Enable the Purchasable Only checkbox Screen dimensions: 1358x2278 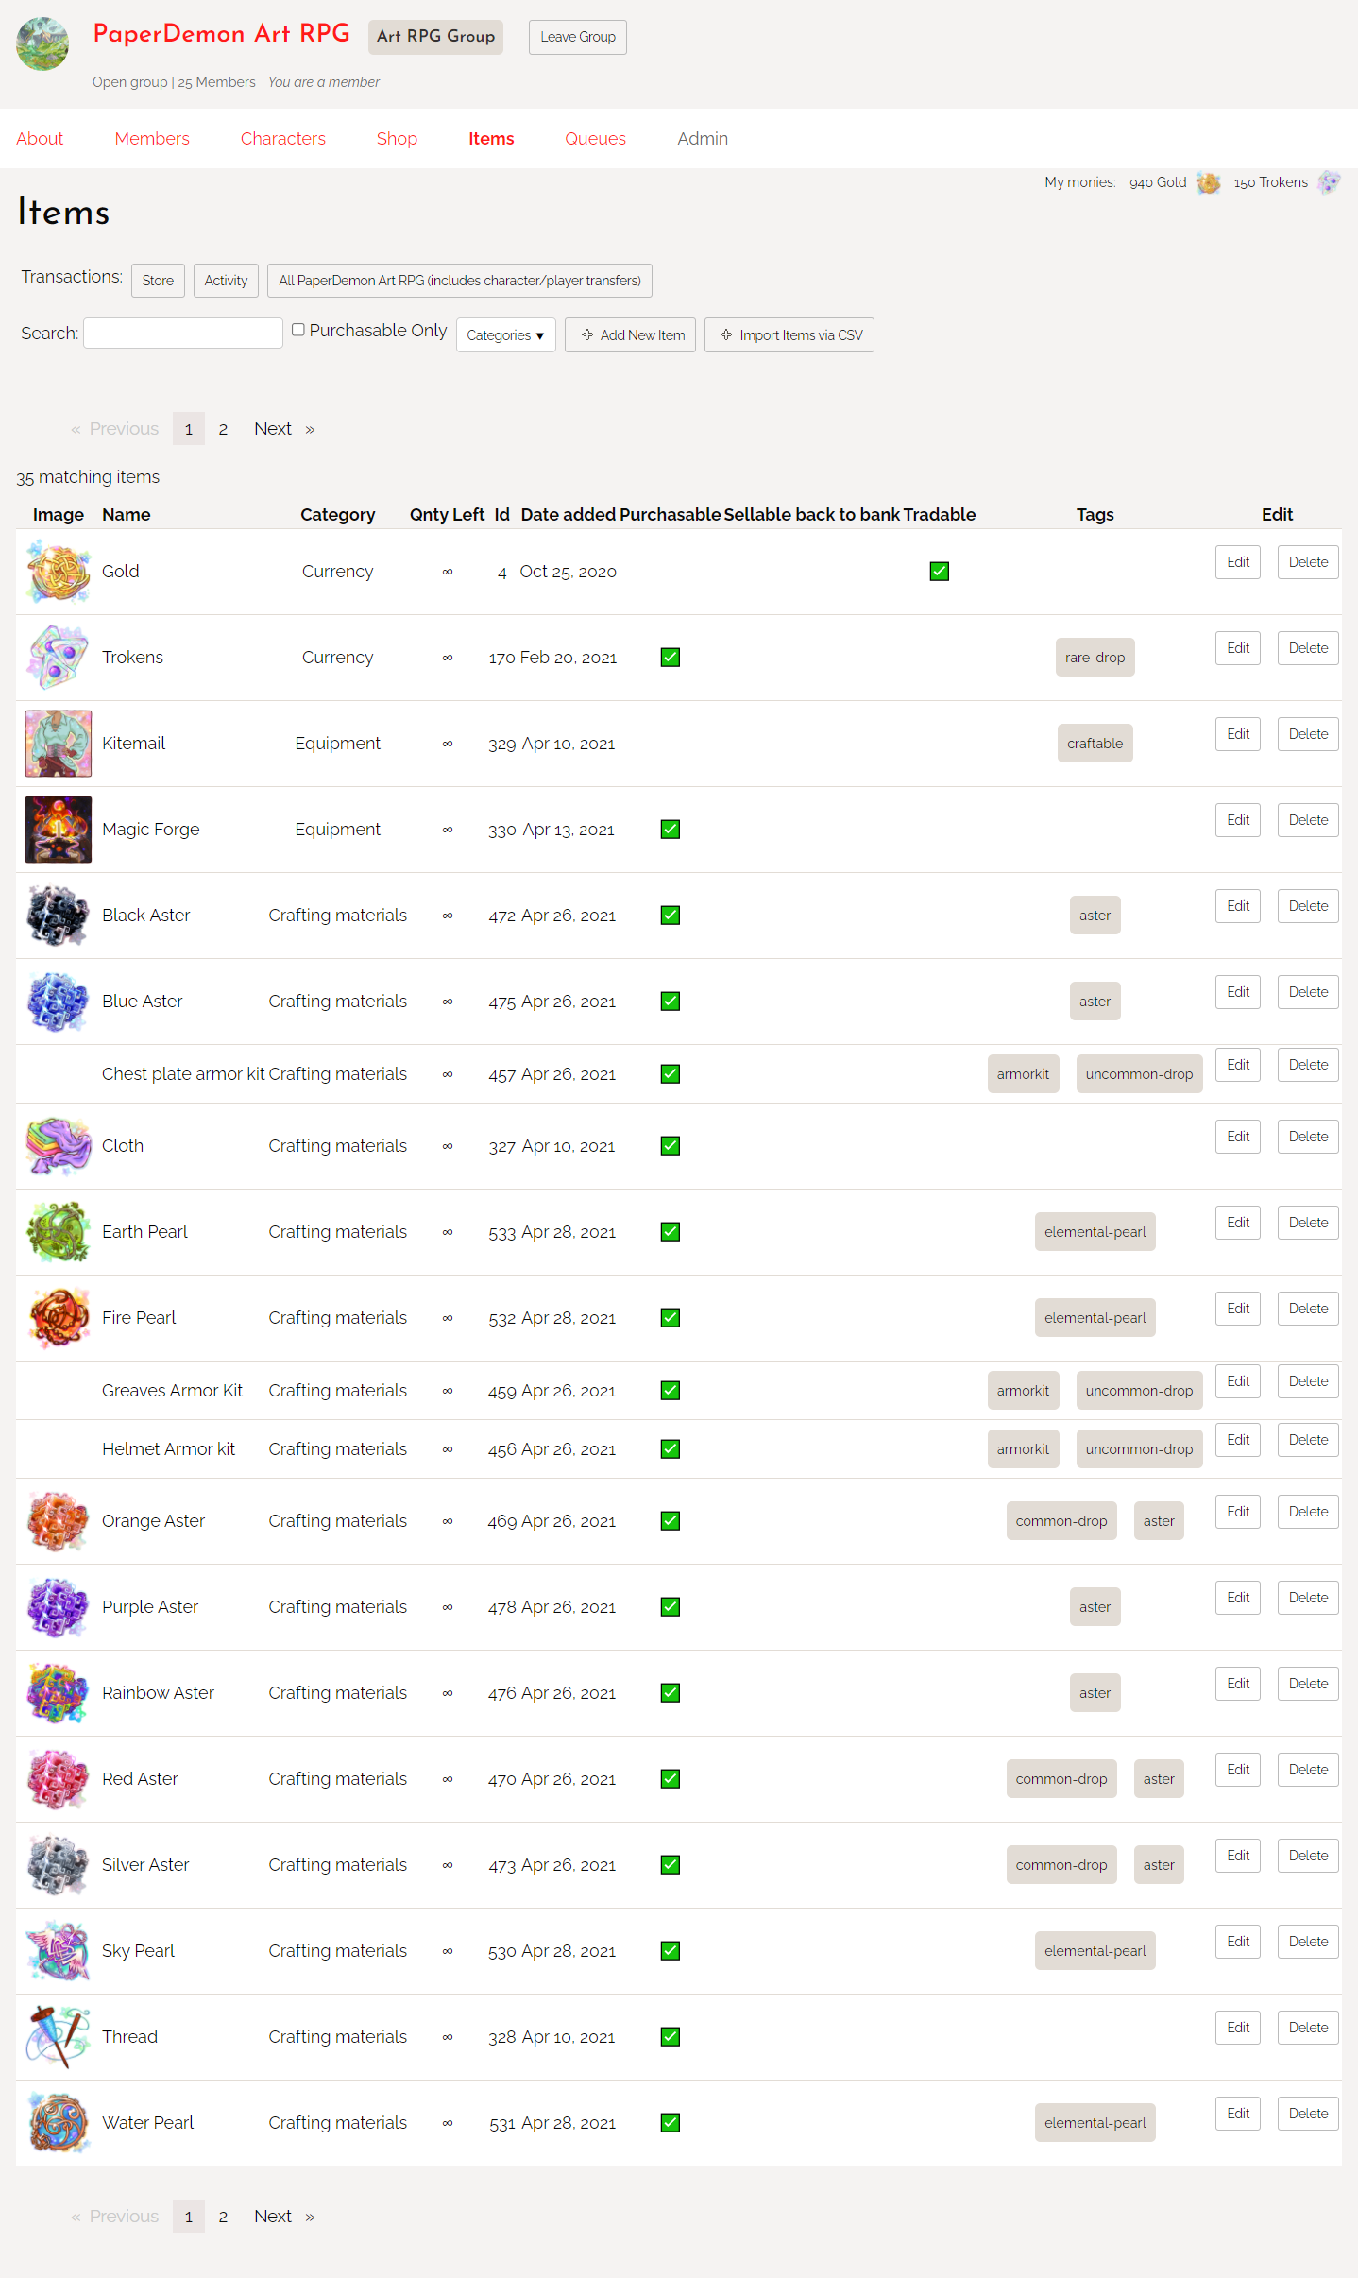[297, 329]
